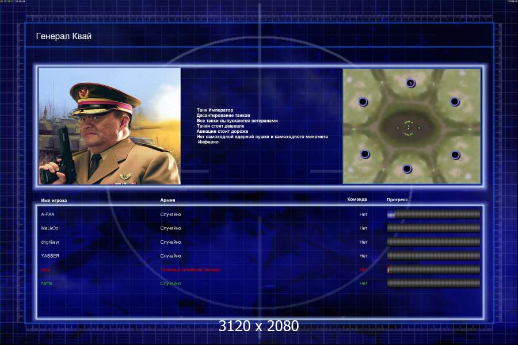The width and height of the screenshot is (518, 345).
Task: Click the dngr&syr loading progress bar
Action: point(433,241)
